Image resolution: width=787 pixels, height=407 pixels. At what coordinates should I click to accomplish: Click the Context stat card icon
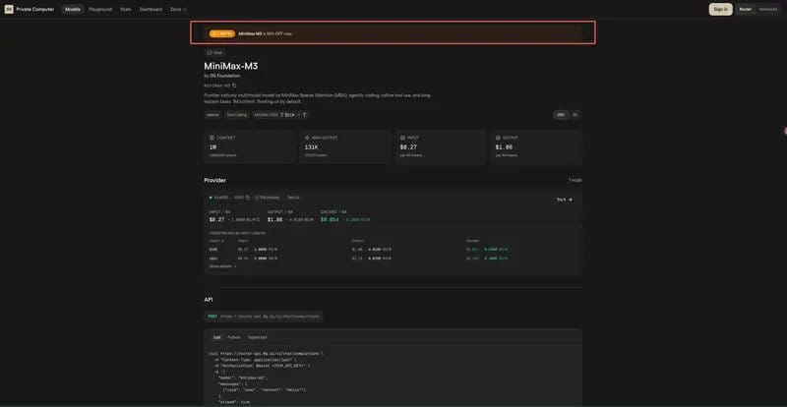(x=212, y=137)
